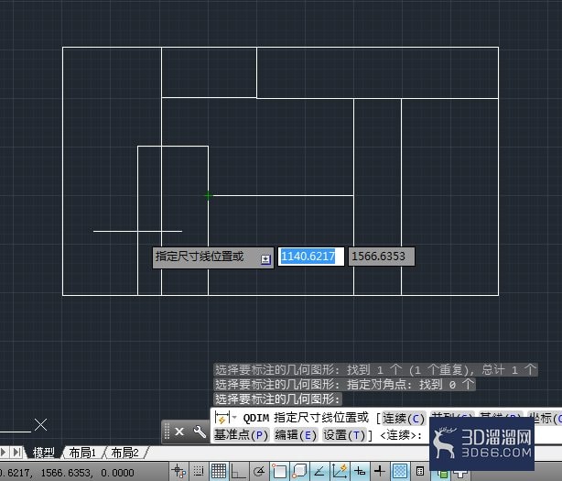
Task: Switch to 布局2 tab
Action: (x=124, y=453)
